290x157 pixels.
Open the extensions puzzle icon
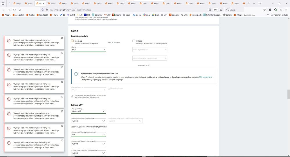coord(281,10)
